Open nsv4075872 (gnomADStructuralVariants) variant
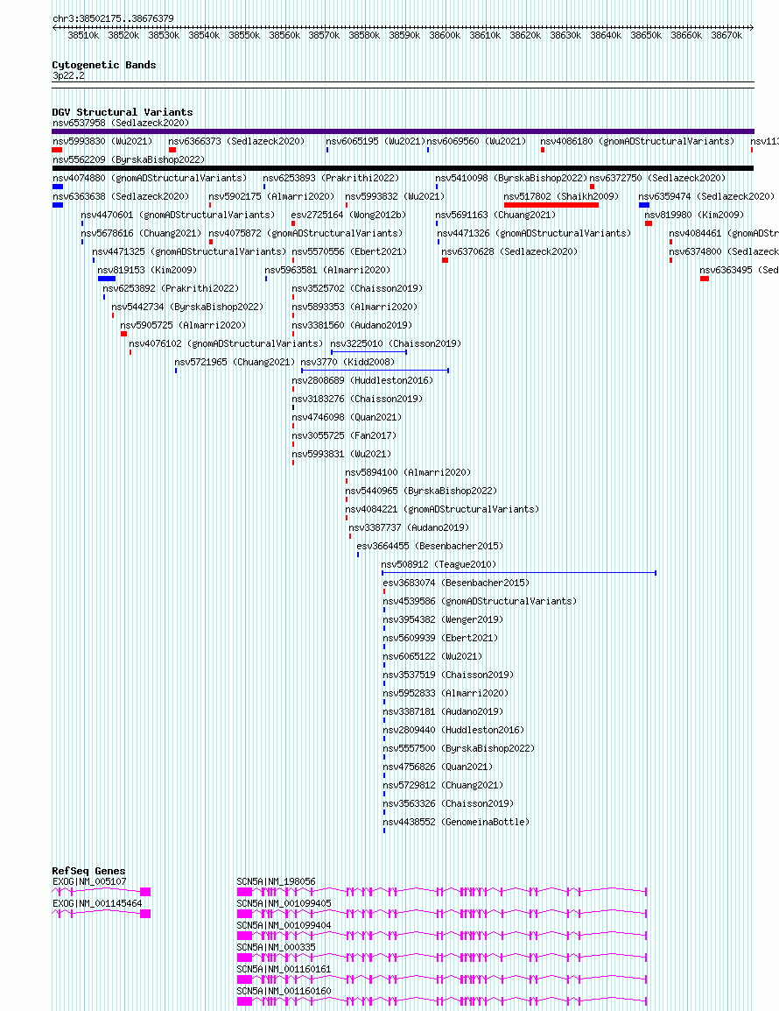Screen dimensions: 779x1011 click(x=305, y=233)
